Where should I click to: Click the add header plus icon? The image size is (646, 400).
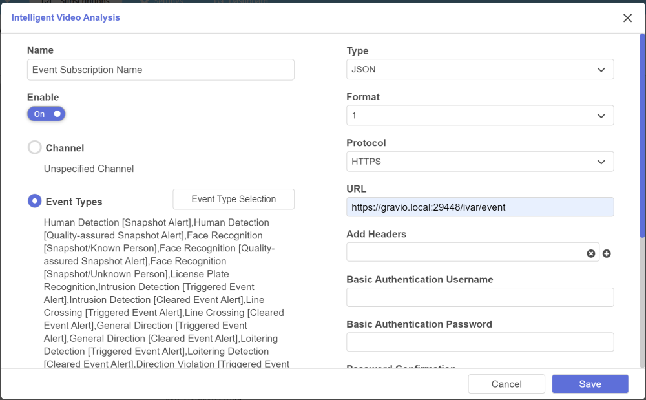click(607, 253)
